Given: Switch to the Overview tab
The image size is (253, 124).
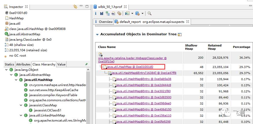Looking at the screenshot, I should point(106,22).
